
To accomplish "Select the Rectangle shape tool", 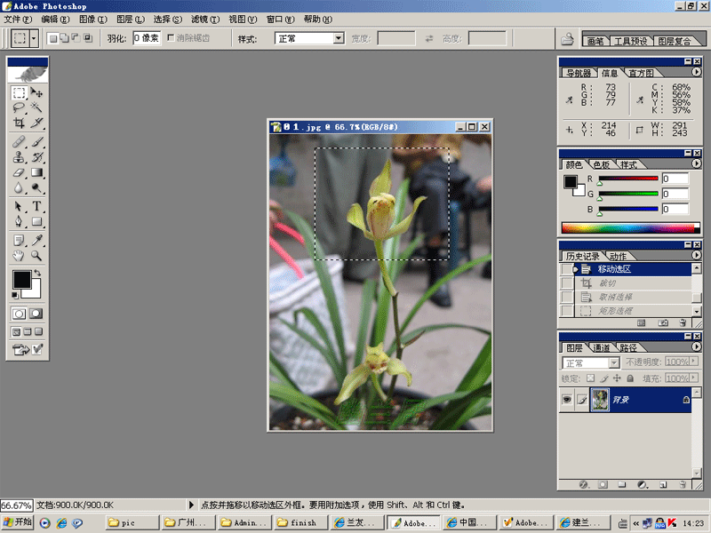I will (x=36, y=221).
